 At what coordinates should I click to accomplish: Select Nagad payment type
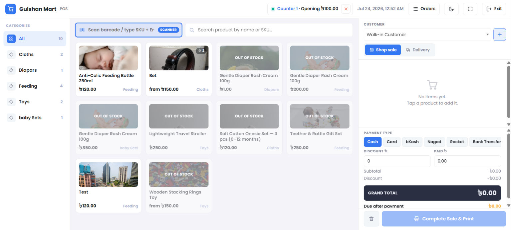tap(434, 142)
